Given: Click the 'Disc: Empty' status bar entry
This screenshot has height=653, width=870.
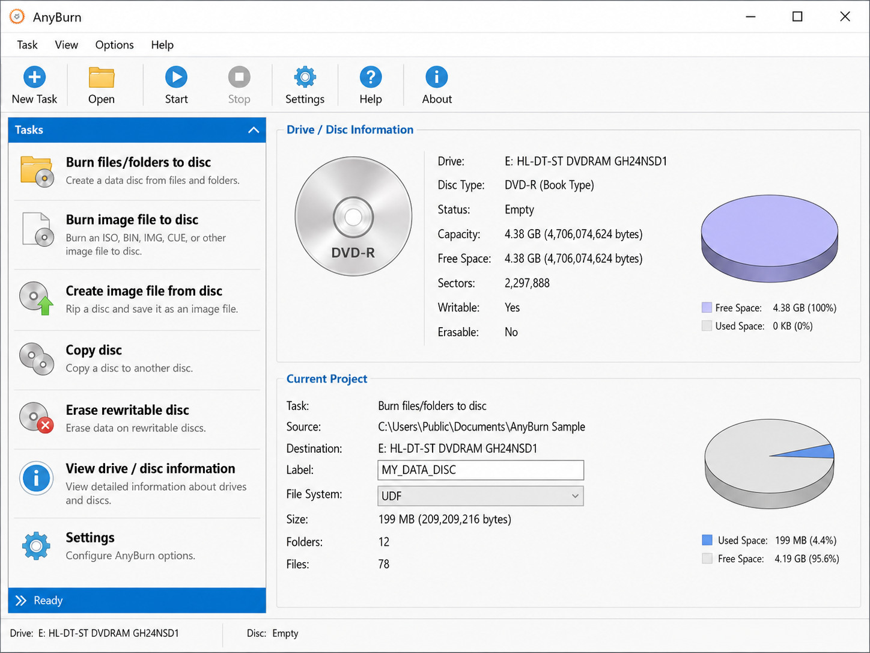Looking at the screenshot, I should [272, 633].
